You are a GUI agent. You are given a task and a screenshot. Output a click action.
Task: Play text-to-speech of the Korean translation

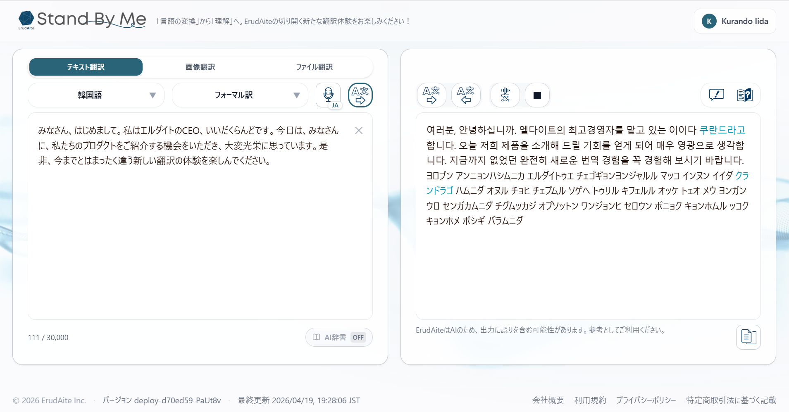pos(505,95)
